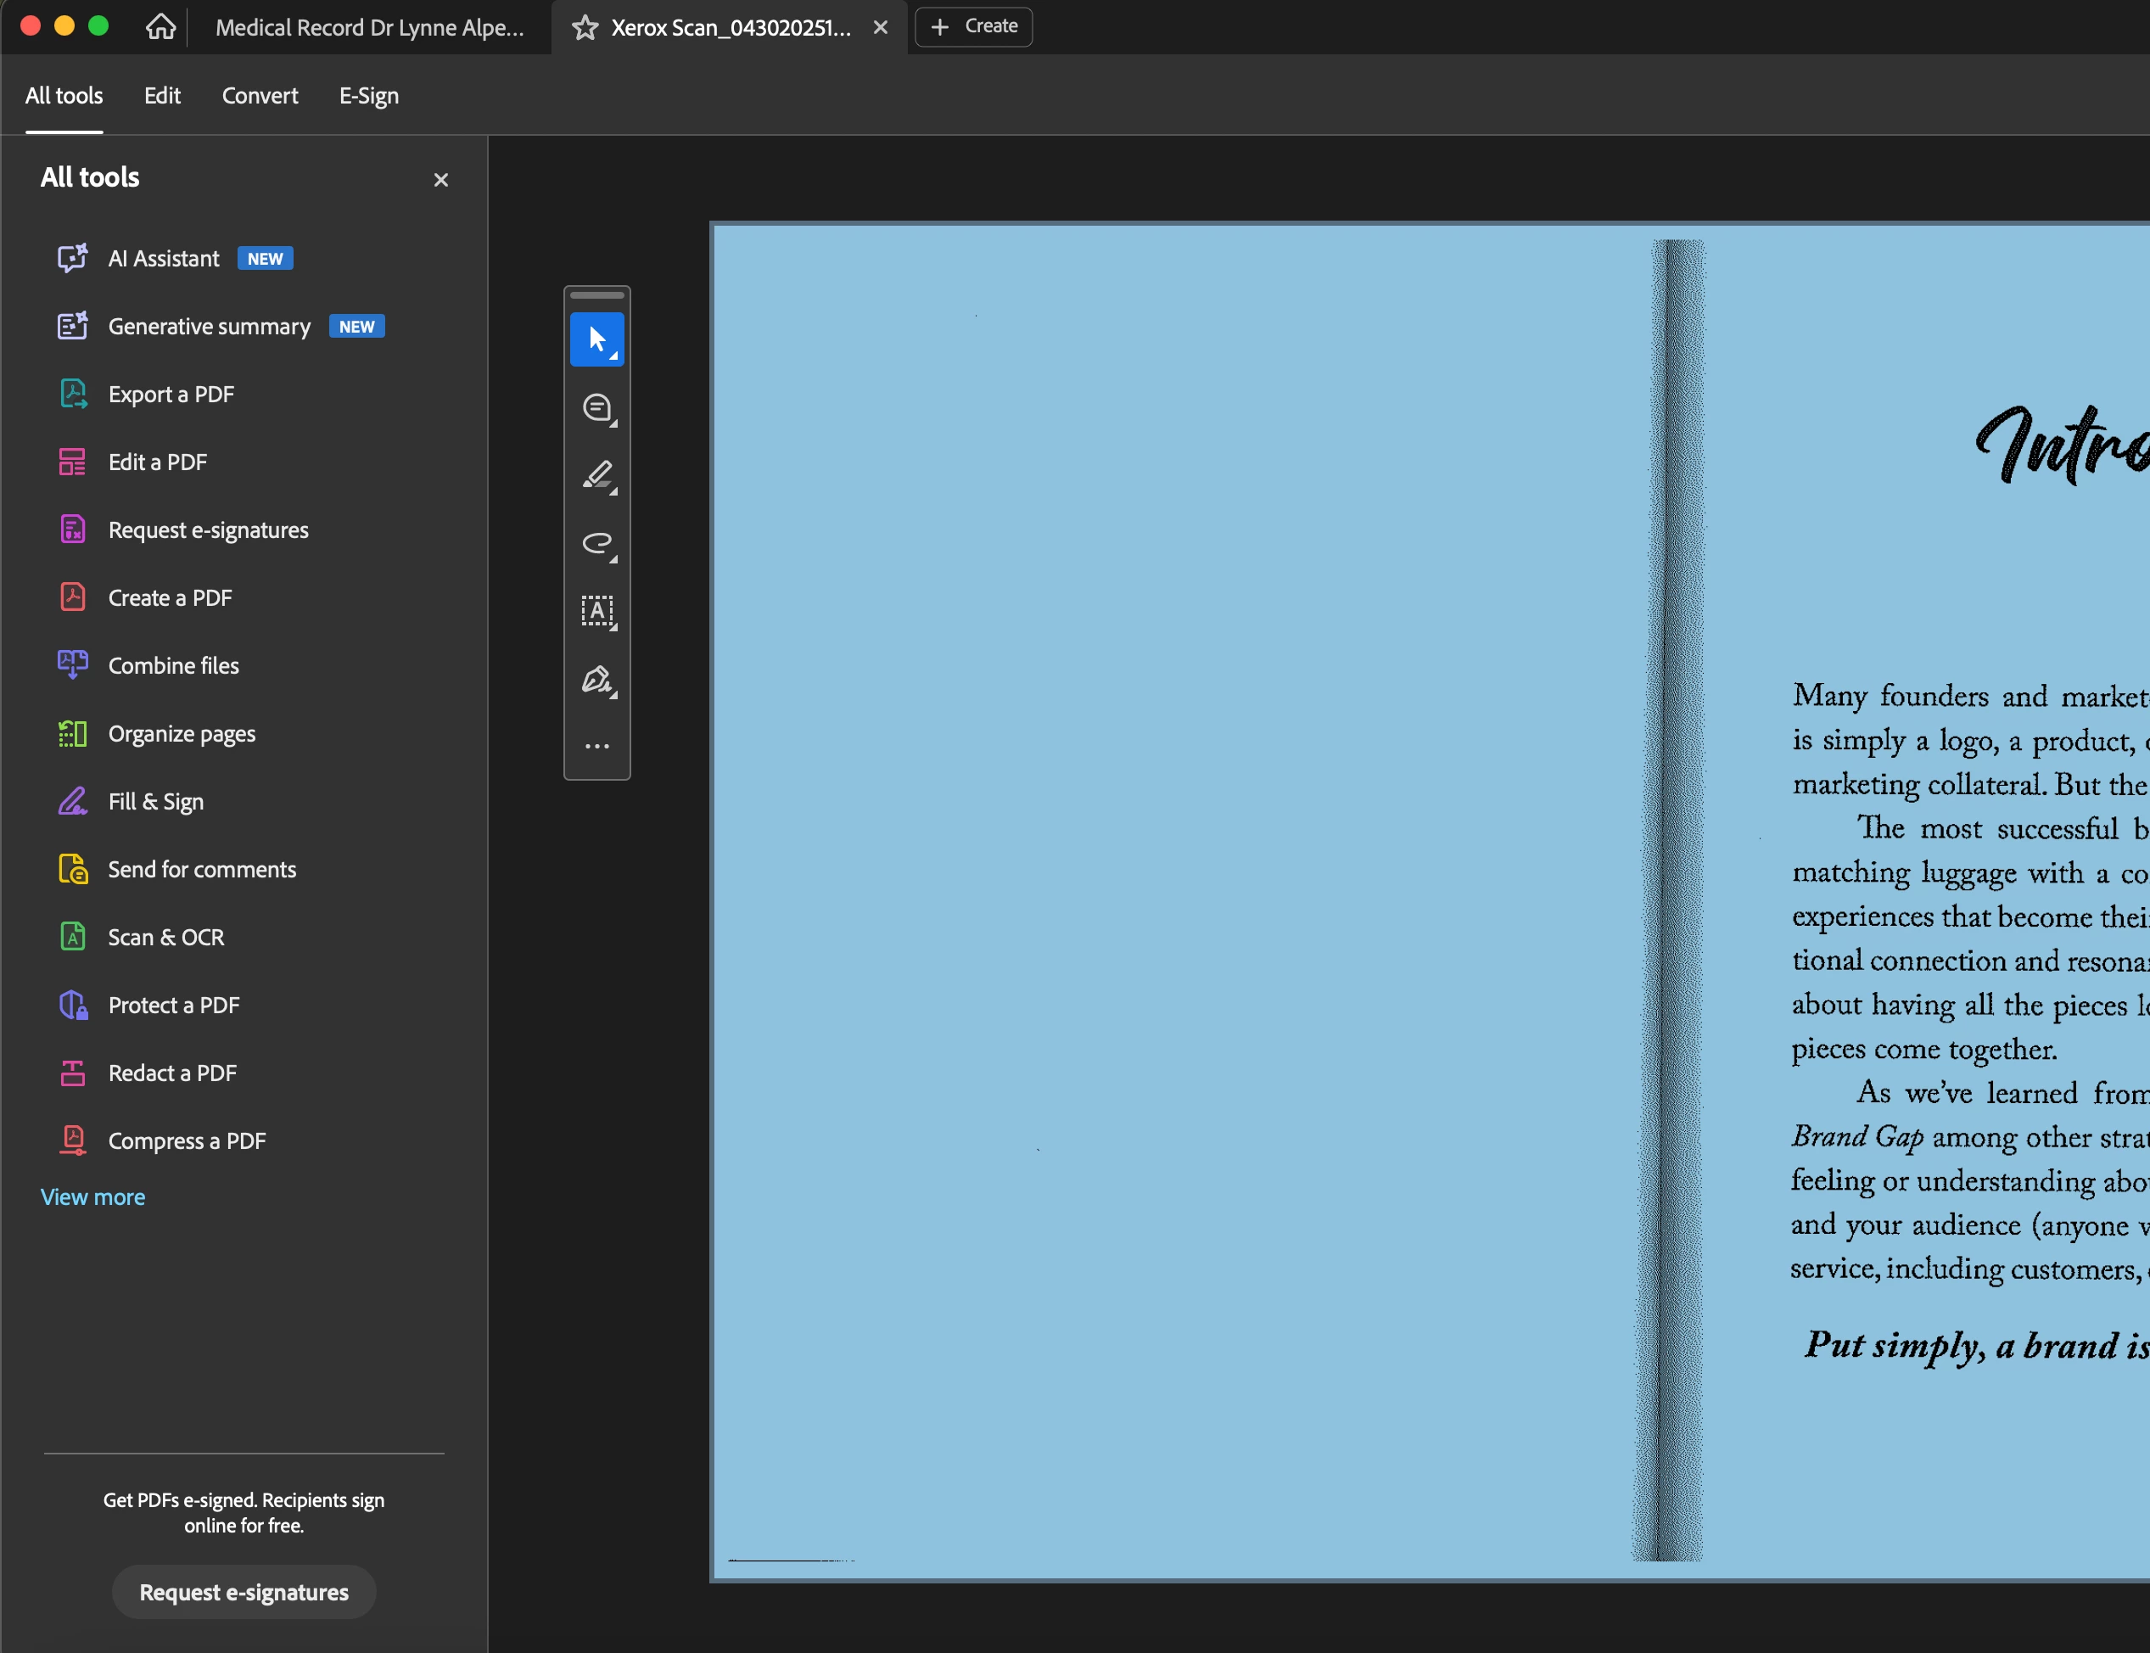Choose the add comment tool

596,407
